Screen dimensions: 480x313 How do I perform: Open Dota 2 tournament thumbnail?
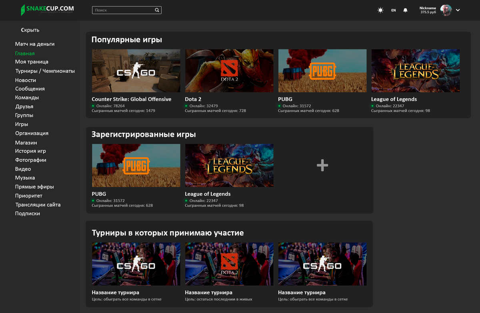coord(229,264)
